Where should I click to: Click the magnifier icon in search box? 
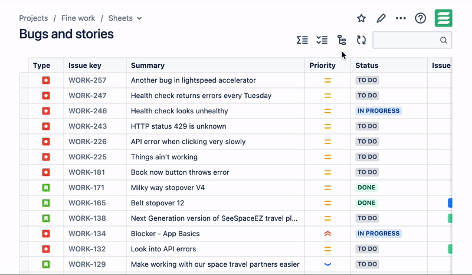pos(444,40)
